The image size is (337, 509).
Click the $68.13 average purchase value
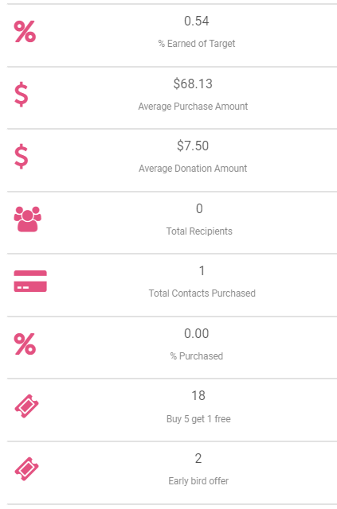pos(193,84)
